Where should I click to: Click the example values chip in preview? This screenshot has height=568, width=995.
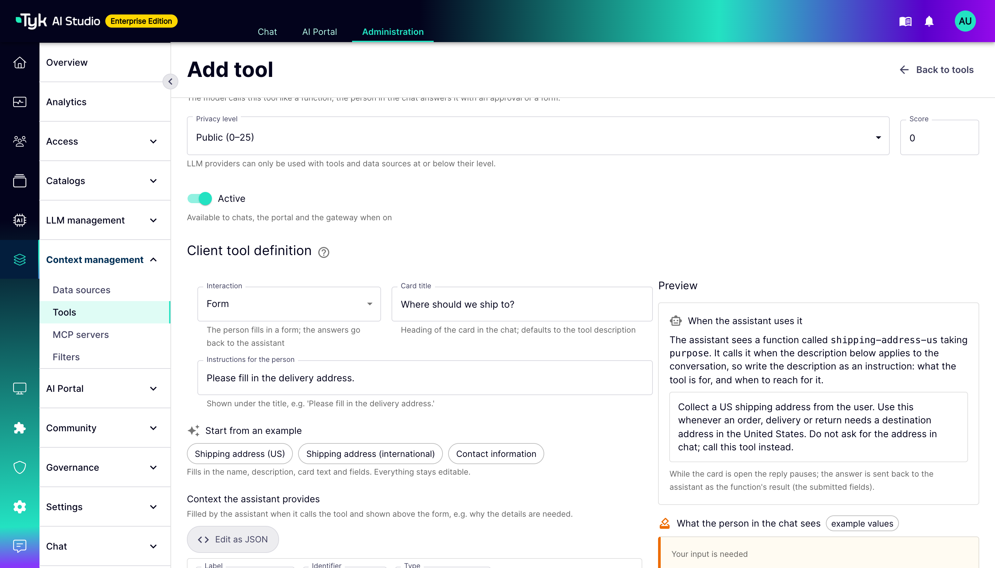(862, 524)
